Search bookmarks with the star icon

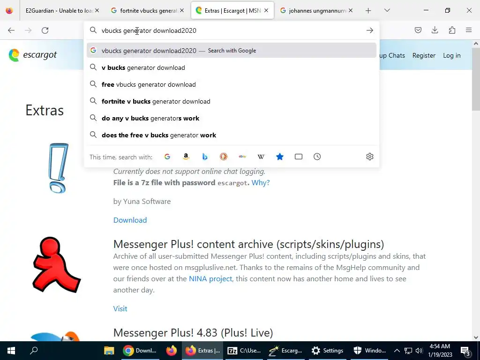coord(280,157)
